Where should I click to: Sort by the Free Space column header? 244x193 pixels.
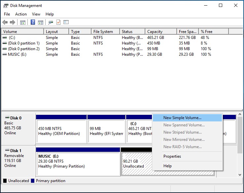(x=188, y=32)
